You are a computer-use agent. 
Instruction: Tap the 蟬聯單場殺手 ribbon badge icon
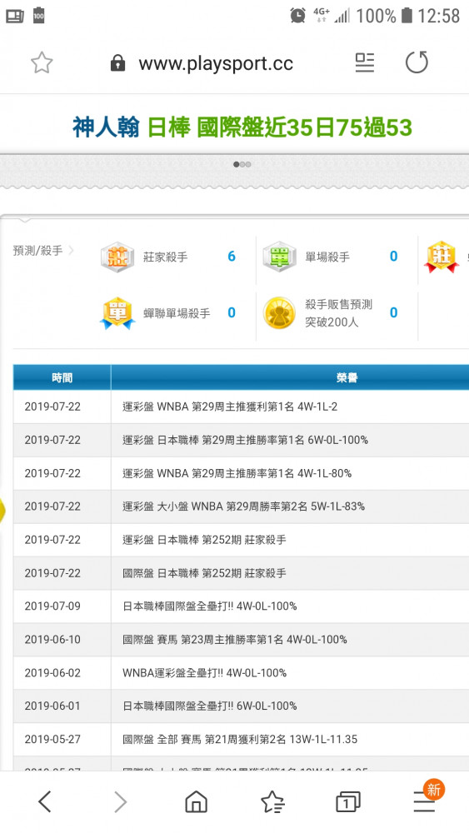[x=117, y=313]
